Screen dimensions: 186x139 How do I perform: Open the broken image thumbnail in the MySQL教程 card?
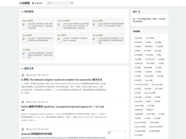tap(95, 25)
